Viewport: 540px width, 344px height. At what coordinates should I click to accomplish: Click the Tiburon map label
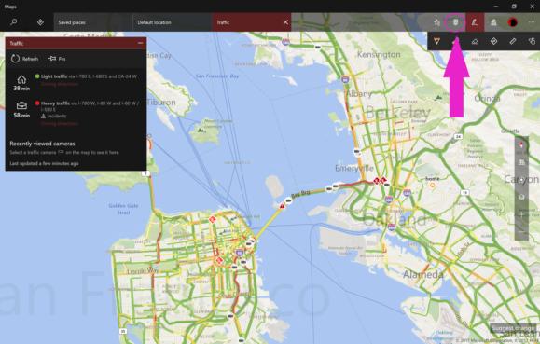tap(161, 103)
